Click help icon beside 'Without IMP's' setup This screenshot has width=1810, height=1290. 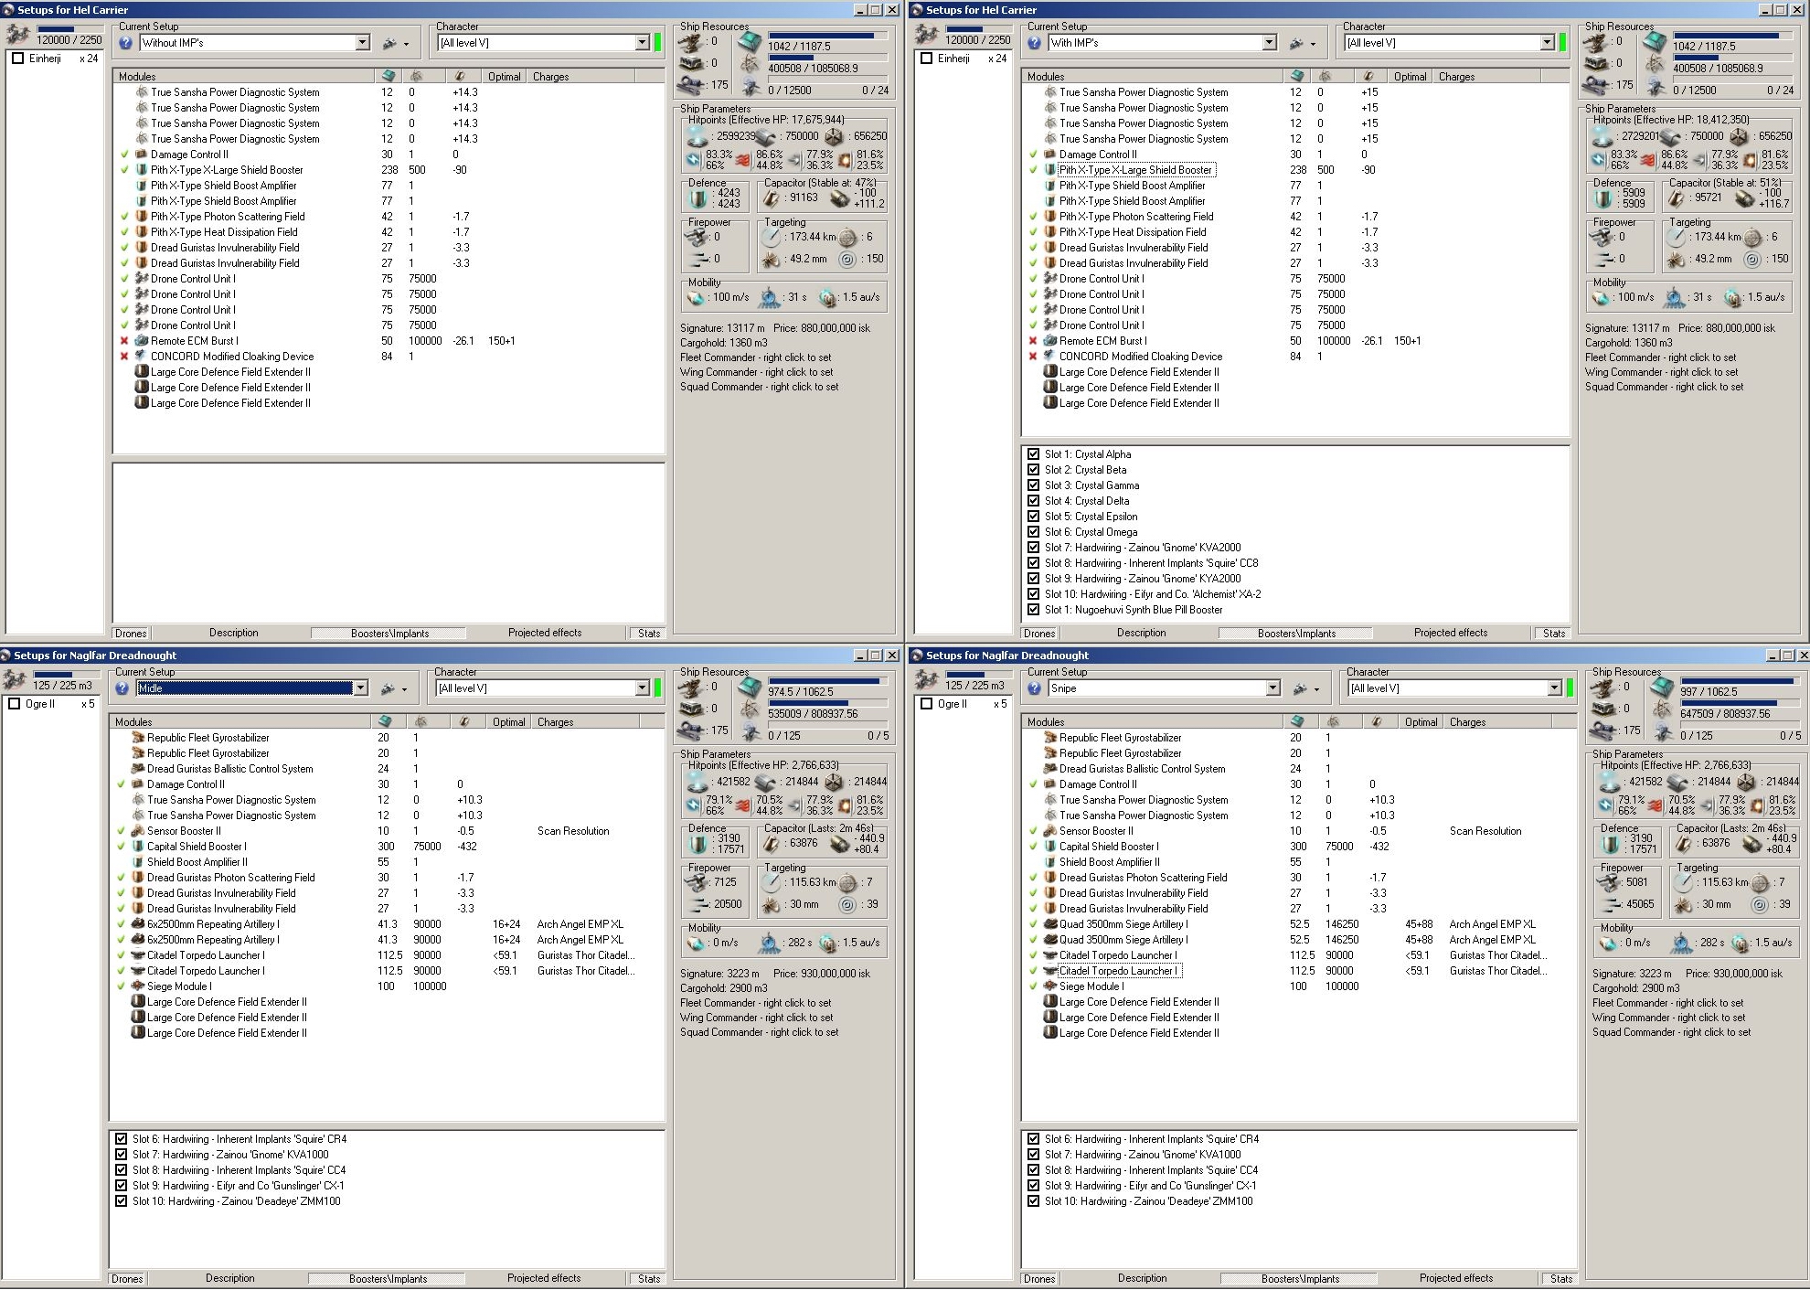(126, 43)
